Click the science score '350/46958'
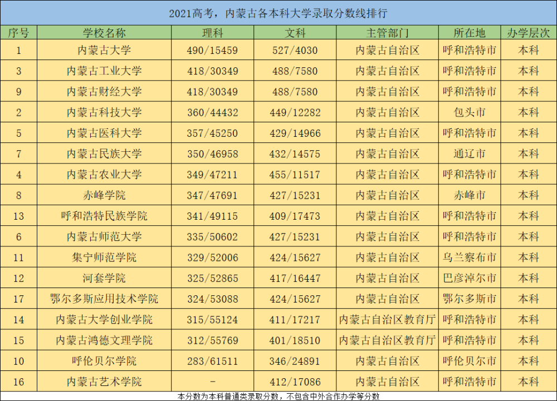 (212, 154)
